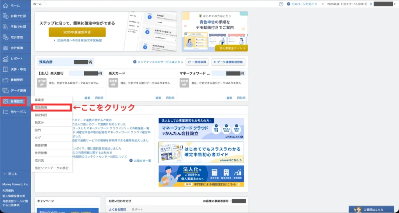399x213 pixels.
Task: Open 自動で仕訳 in the sidebar
Action: 15,16
